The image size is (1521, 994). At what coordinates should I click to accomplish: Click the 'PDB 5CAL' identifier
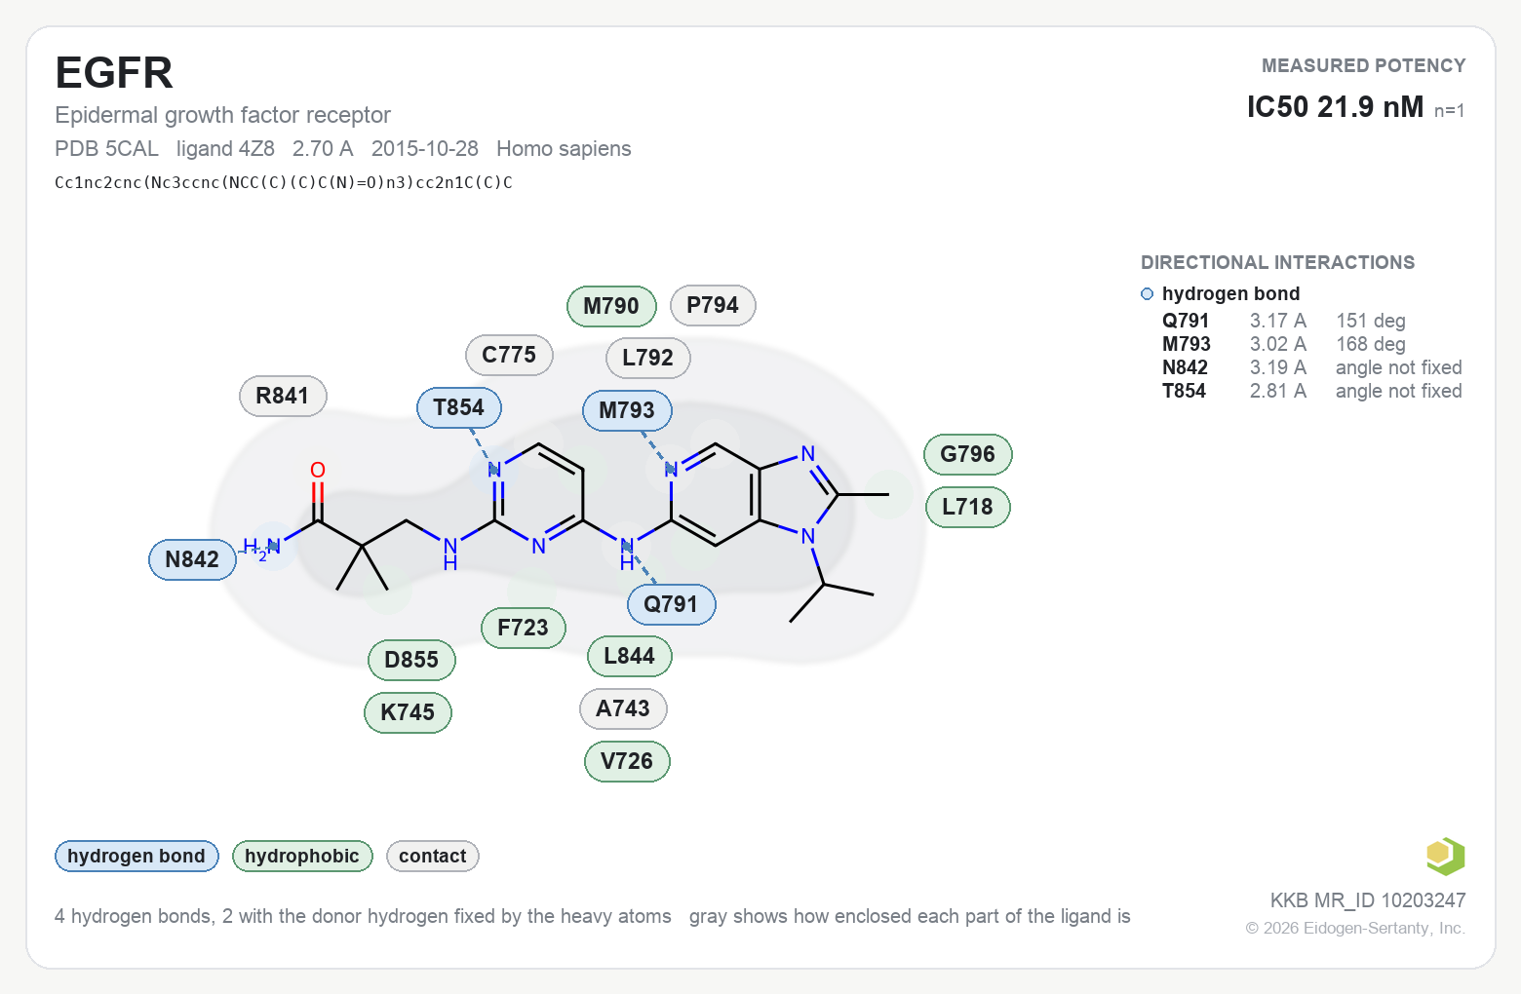(106, 149)
